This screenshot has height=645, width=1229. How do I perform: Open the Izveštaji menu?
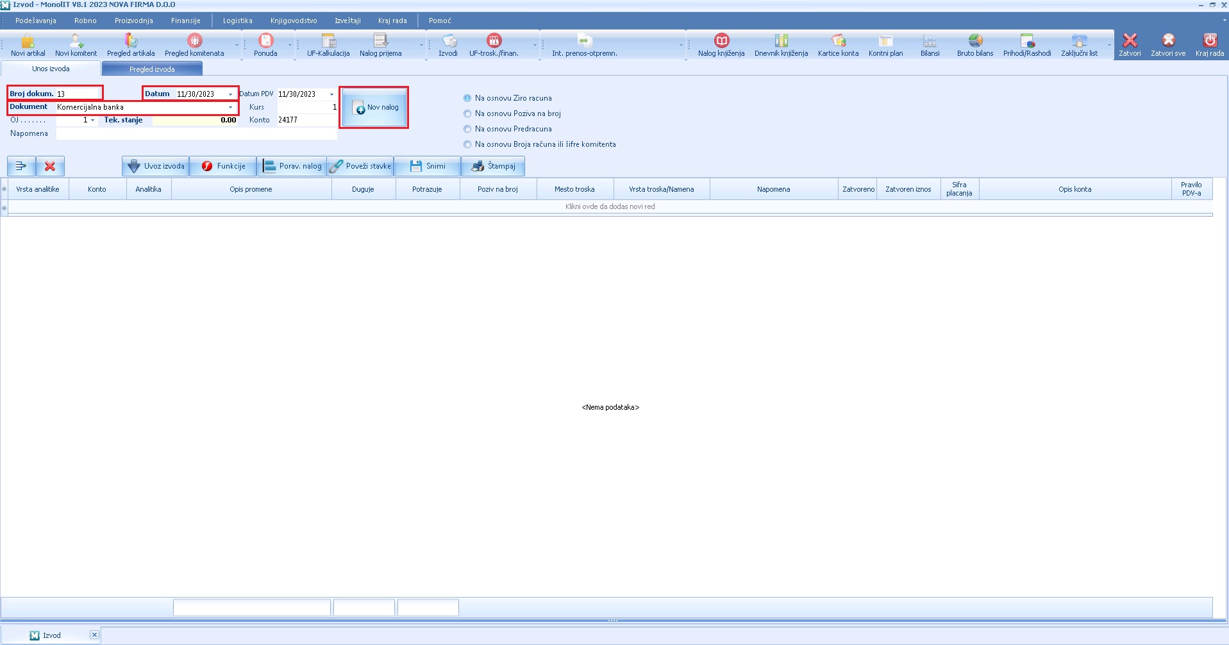(x=347, y=21)
